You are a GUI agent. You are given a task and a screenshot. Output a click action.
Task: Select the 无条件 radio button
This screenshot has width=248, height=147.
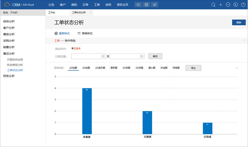(x=73, y=48)
